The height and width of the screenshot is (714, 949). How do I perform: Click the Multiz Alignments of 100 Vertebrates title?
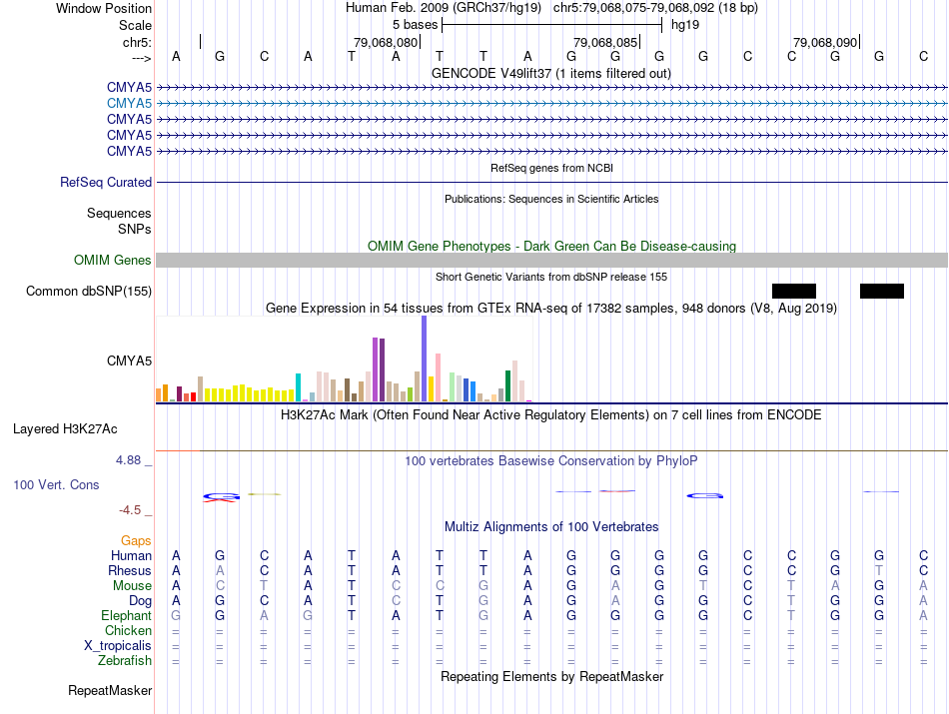tap(551, 526)
